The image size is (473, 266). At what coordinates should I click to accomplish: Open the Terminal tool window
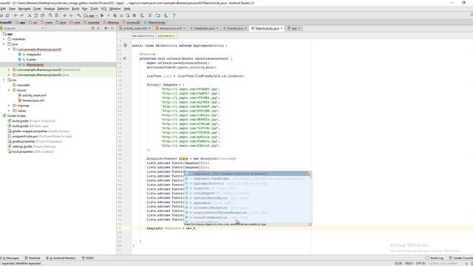click(33, 258)
